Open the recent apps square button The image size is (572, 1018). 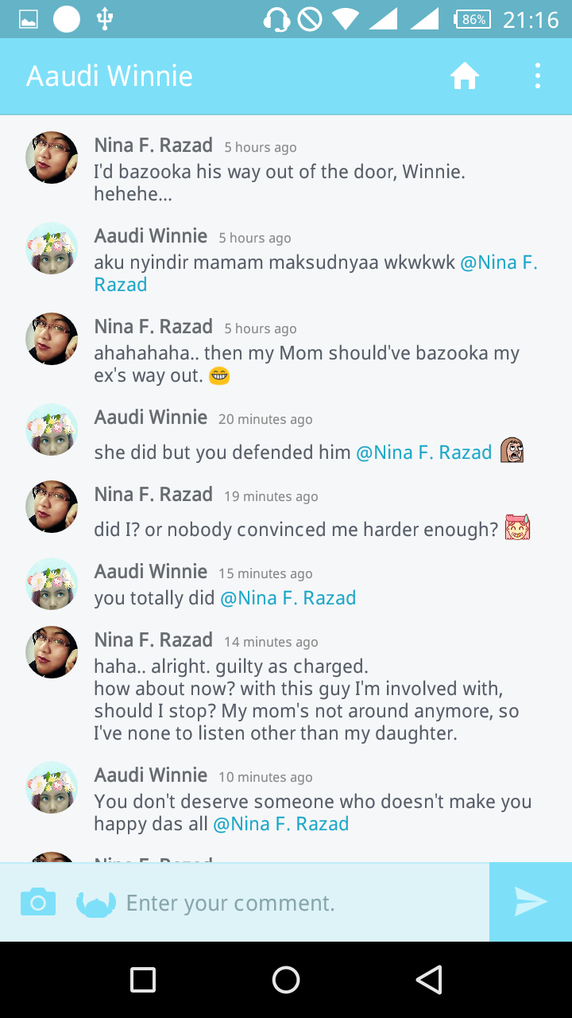[x=143, y=980]
